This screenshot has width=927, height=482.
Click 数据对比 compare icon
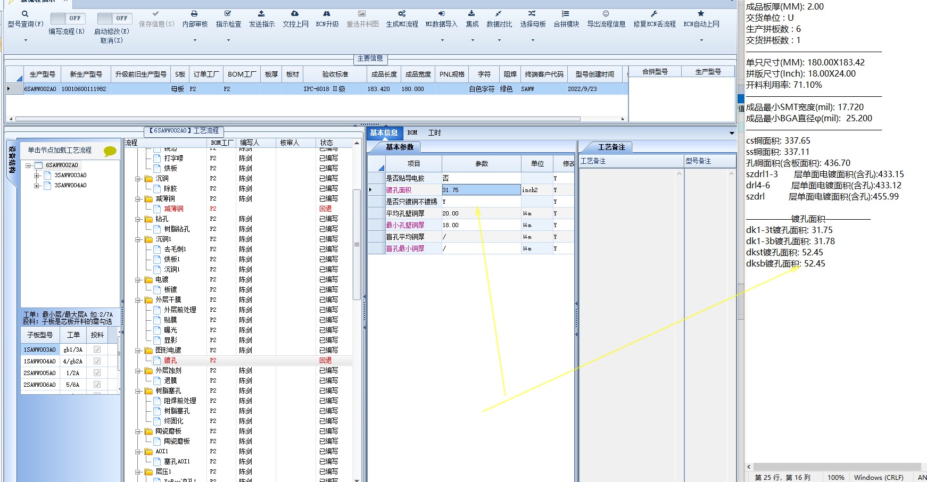click(499, 13)
